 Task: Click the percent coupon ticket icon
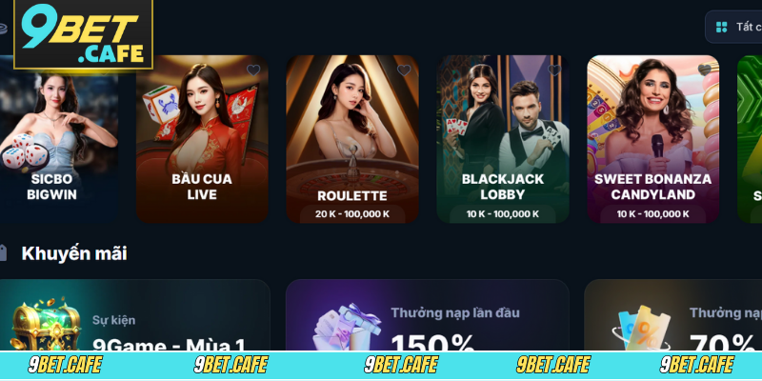641,327
